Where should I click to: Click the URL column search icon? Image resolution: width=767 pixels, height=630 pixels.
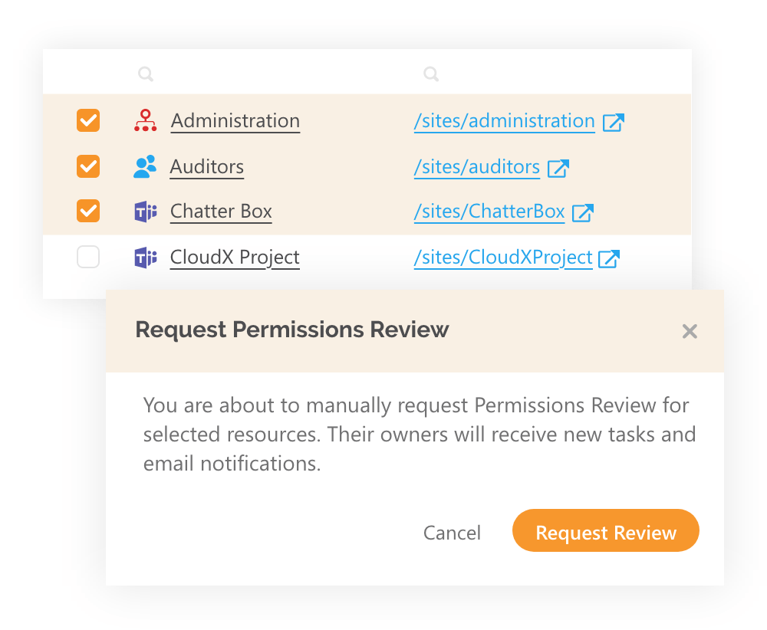pyautogui.click(x=431, y=74)
